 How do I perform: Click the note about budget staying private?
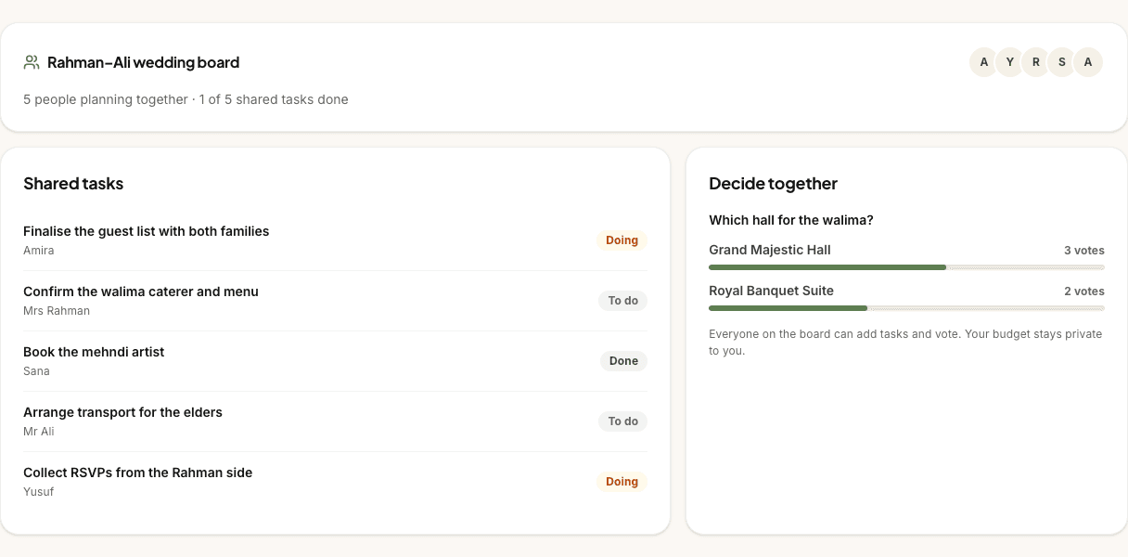(x=905, y=343)
